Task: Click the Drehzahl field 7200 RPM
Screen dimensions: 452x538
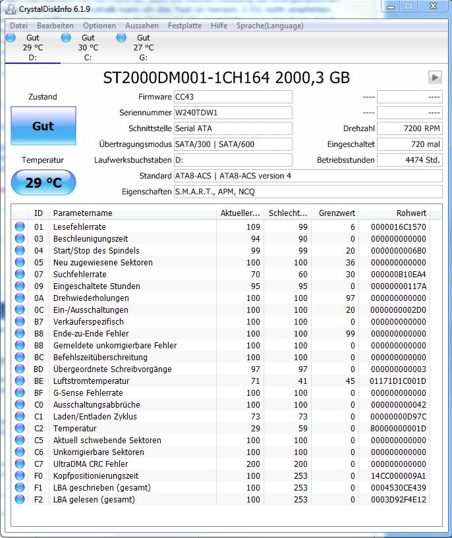Action: click(410, 128)
